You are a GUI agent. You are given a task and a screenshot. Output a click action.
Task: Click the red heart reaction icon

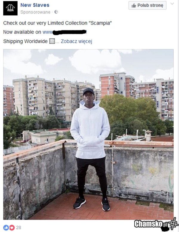[12, 228]
